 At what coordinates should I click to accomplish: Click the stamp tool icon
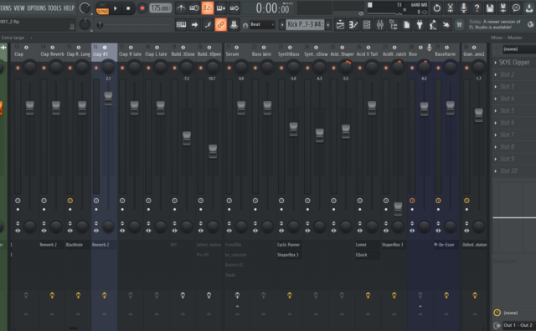(x=234, y=24)
